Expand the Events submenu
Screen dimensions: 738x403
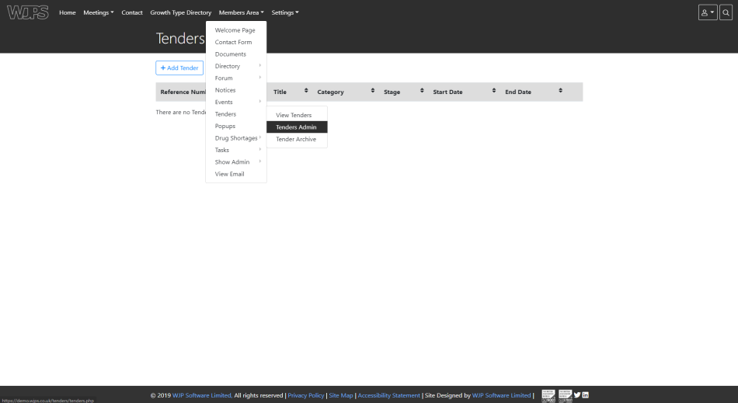pos(236,102)
